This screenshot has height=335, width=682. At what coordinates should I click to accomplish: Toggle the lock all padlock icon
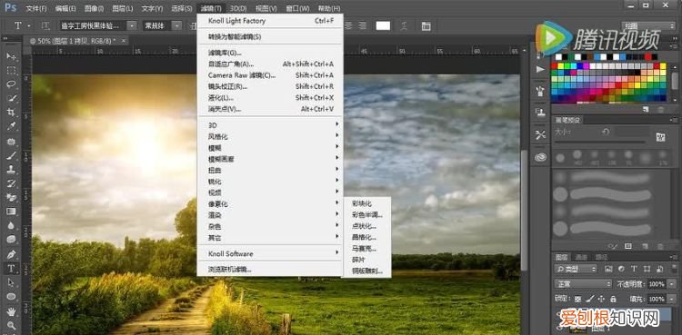pos(613,299)
